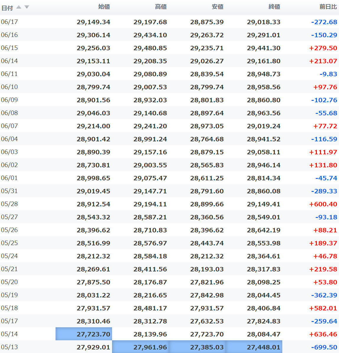
Task: Click the change value -362.39
Action: click(x=324, y=295)
